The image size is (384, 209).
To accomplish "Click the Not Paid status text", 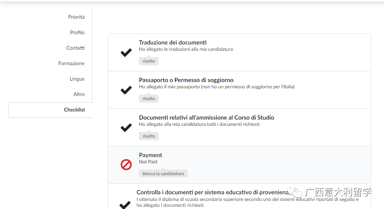I will [x=148, y=162].
